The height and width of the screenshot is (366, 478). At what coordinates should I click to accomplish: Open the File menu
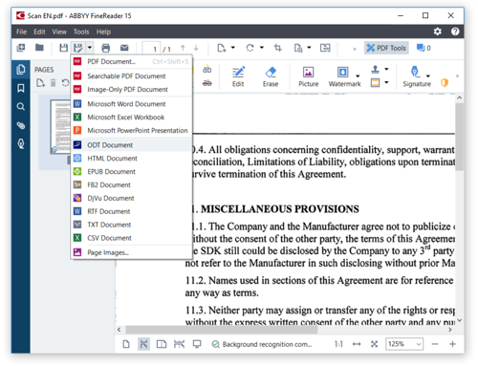click(21, 32)
